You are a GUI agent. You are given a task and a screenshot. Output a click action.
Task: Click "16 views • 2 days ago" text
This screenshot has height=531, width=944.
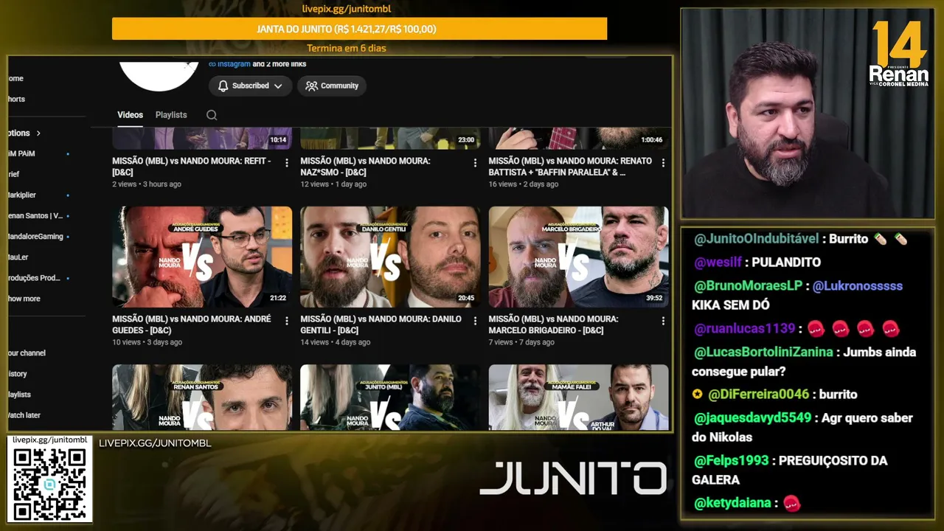coord(524,184)
